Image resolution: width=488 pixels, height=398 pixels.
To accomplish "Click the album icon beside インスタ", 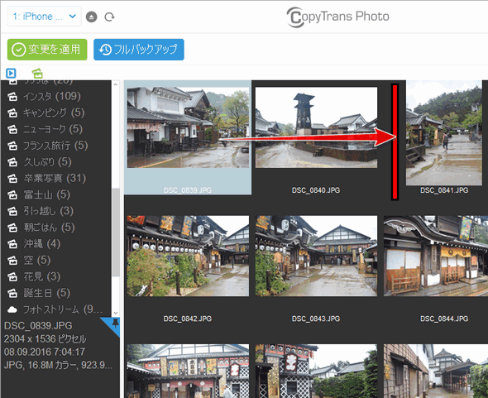I will pyautogui.click(x=12, y=97).
